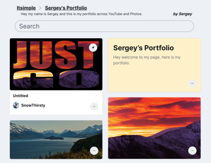This screenshot has height=163, width=211.
Task: Unpin the JUST GO video from the portfolio
Action: [93, 48]
